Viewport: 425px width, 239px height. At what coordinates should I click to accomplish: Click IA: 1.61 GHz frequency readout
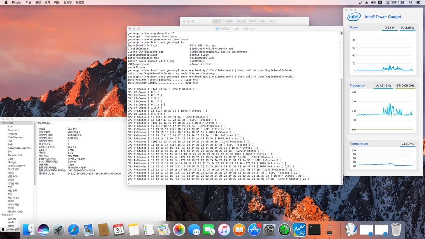click(383, 86)
